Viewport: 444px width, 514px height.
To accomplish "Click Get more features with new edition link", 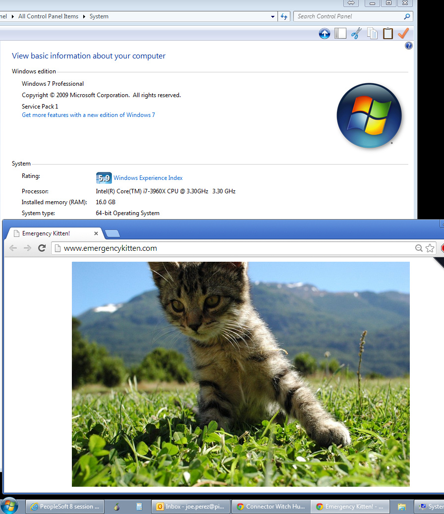I will [x=89, y=115].
